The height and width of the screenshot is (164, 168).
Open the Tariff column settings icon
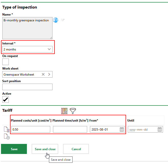tap(64, 111)
